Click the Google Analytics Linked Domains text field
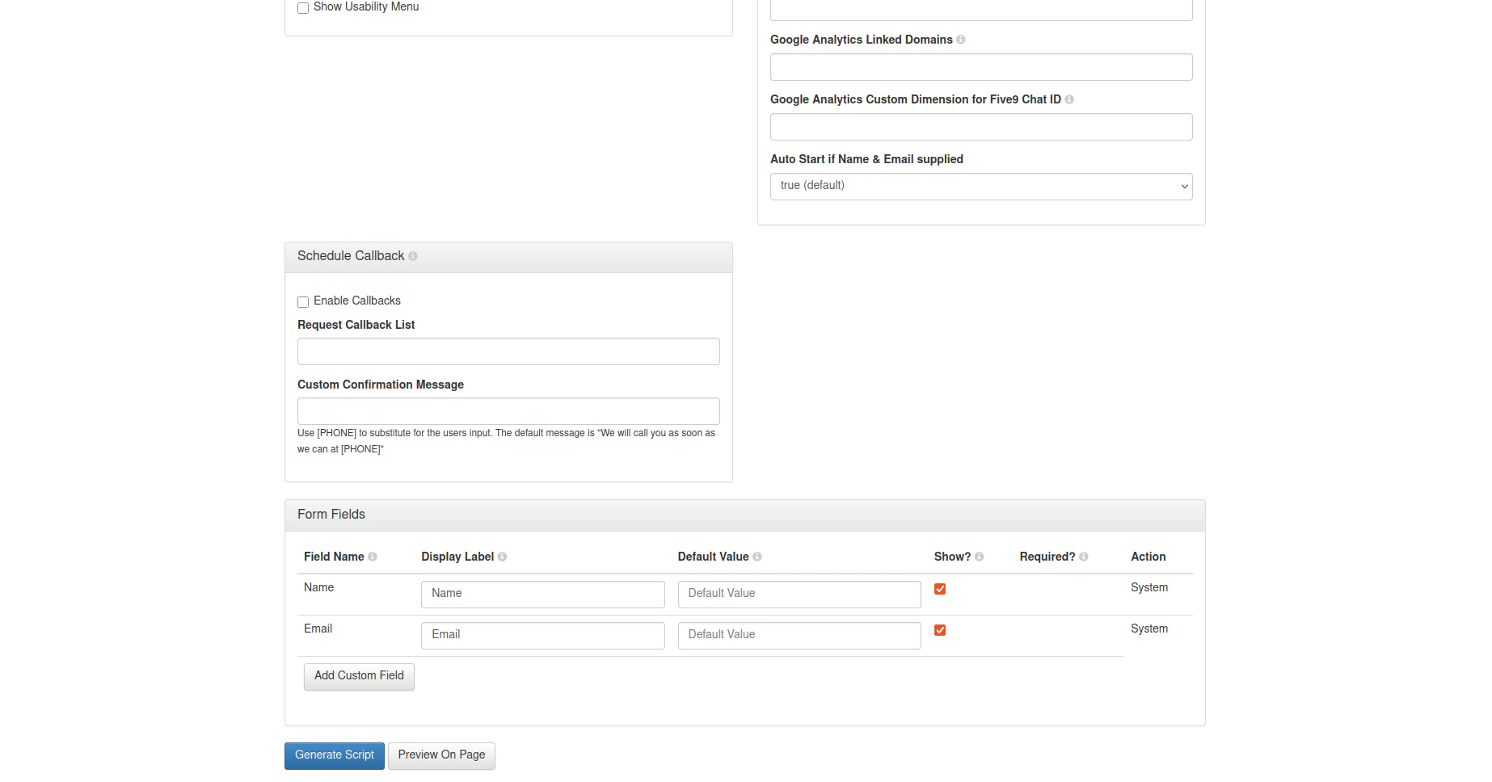The width and height of the screenshot is (1492, 782). click(981, 67)
